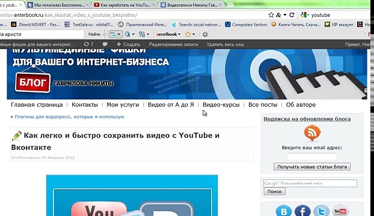Go to previous post 'Плагины для вордпресс'
The image size is (374, 216).
69,117
